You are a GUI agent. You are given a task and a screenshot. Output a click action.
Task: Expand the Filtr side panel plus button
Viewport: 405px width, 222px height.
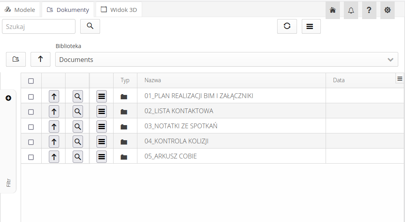tap(8, 98)
